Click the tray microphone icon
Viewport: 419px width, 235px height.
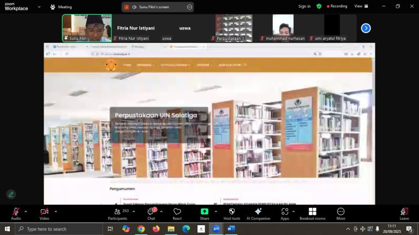pyautogui.click(x=378, y=229)
